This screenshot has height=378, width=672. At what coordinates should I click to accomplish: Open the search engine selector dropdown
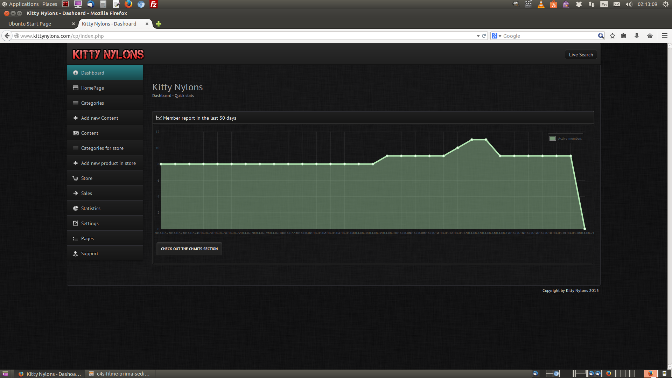496,36
